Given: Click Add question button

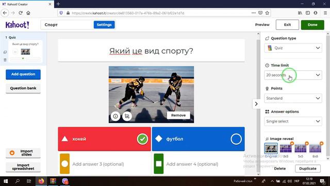Looking at the screenshot, I should point(23,74).
